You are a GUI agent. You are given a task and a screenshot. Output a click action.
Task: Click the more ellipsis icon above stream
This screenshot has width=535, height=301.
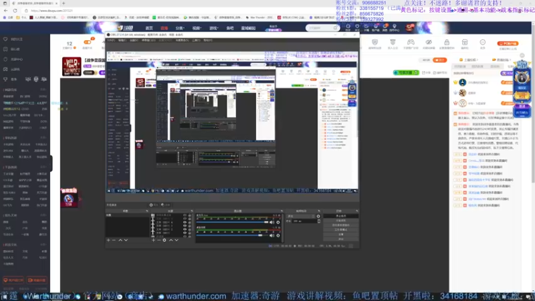tap(482, 42)
